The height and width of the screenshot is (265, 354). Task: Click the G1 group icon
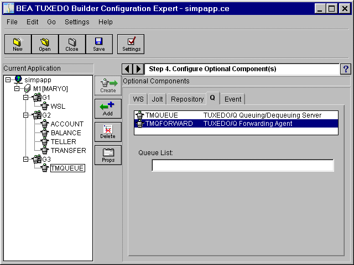[37, 98]
